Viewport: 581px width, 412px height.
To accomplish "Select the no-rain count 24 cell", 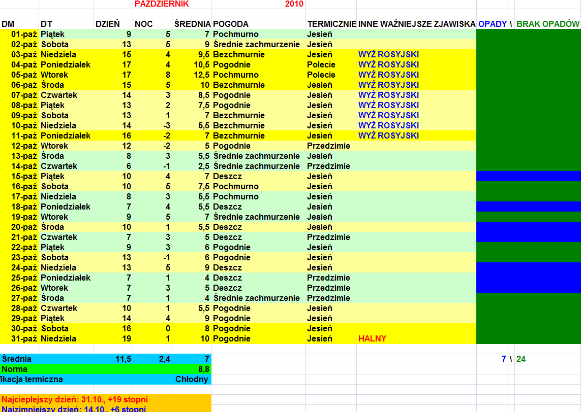I will pyautogui.click(x=521, y=359).
